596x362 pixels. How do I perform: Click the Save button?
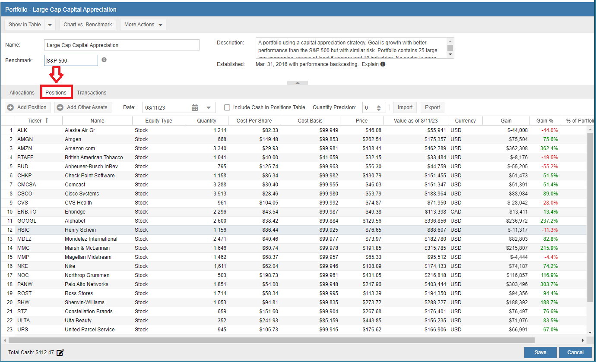[x=540, y=353]
